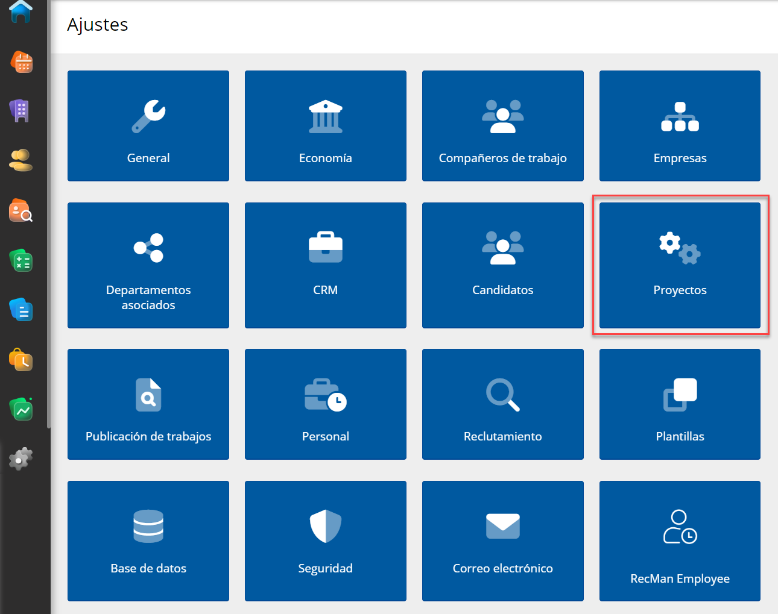778x614 pixels.
Task: Open the candidate search sidebar icon
Action: [x=21, y=211]
